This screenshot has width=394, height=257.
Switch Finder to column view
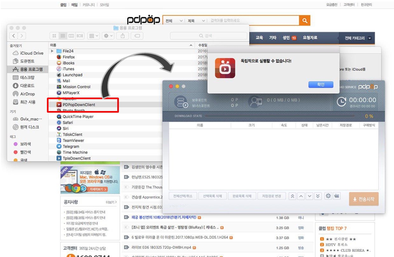click(71, 36)
